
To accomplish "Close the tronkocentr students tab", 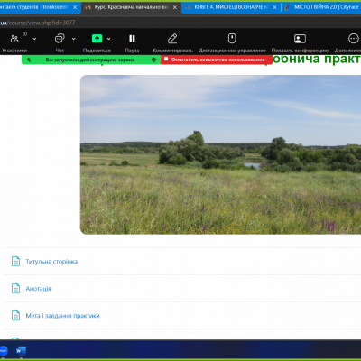I will (x=75, y=7).
